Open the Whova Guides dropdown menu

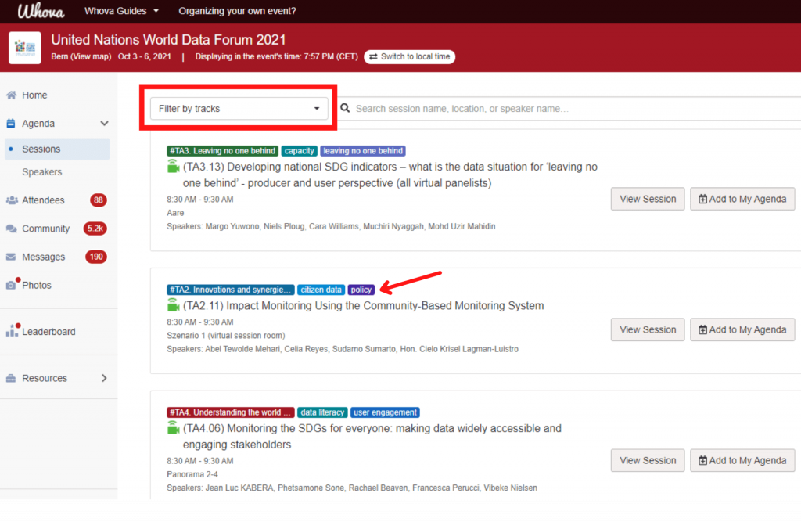tap(121, 11)
